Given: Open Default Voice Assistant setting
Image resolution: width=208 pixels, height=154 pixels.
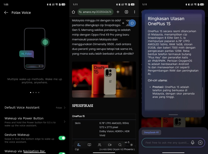Looking at the screenshot, I should coord(35,108).
